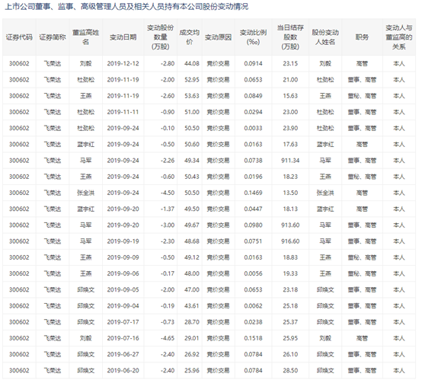
Task: Click the ratio 0.0196
Action: click(253, 177)
